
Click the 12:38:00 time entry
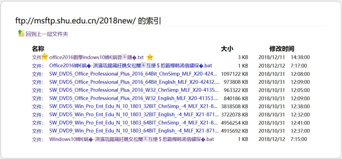[300, 107]
